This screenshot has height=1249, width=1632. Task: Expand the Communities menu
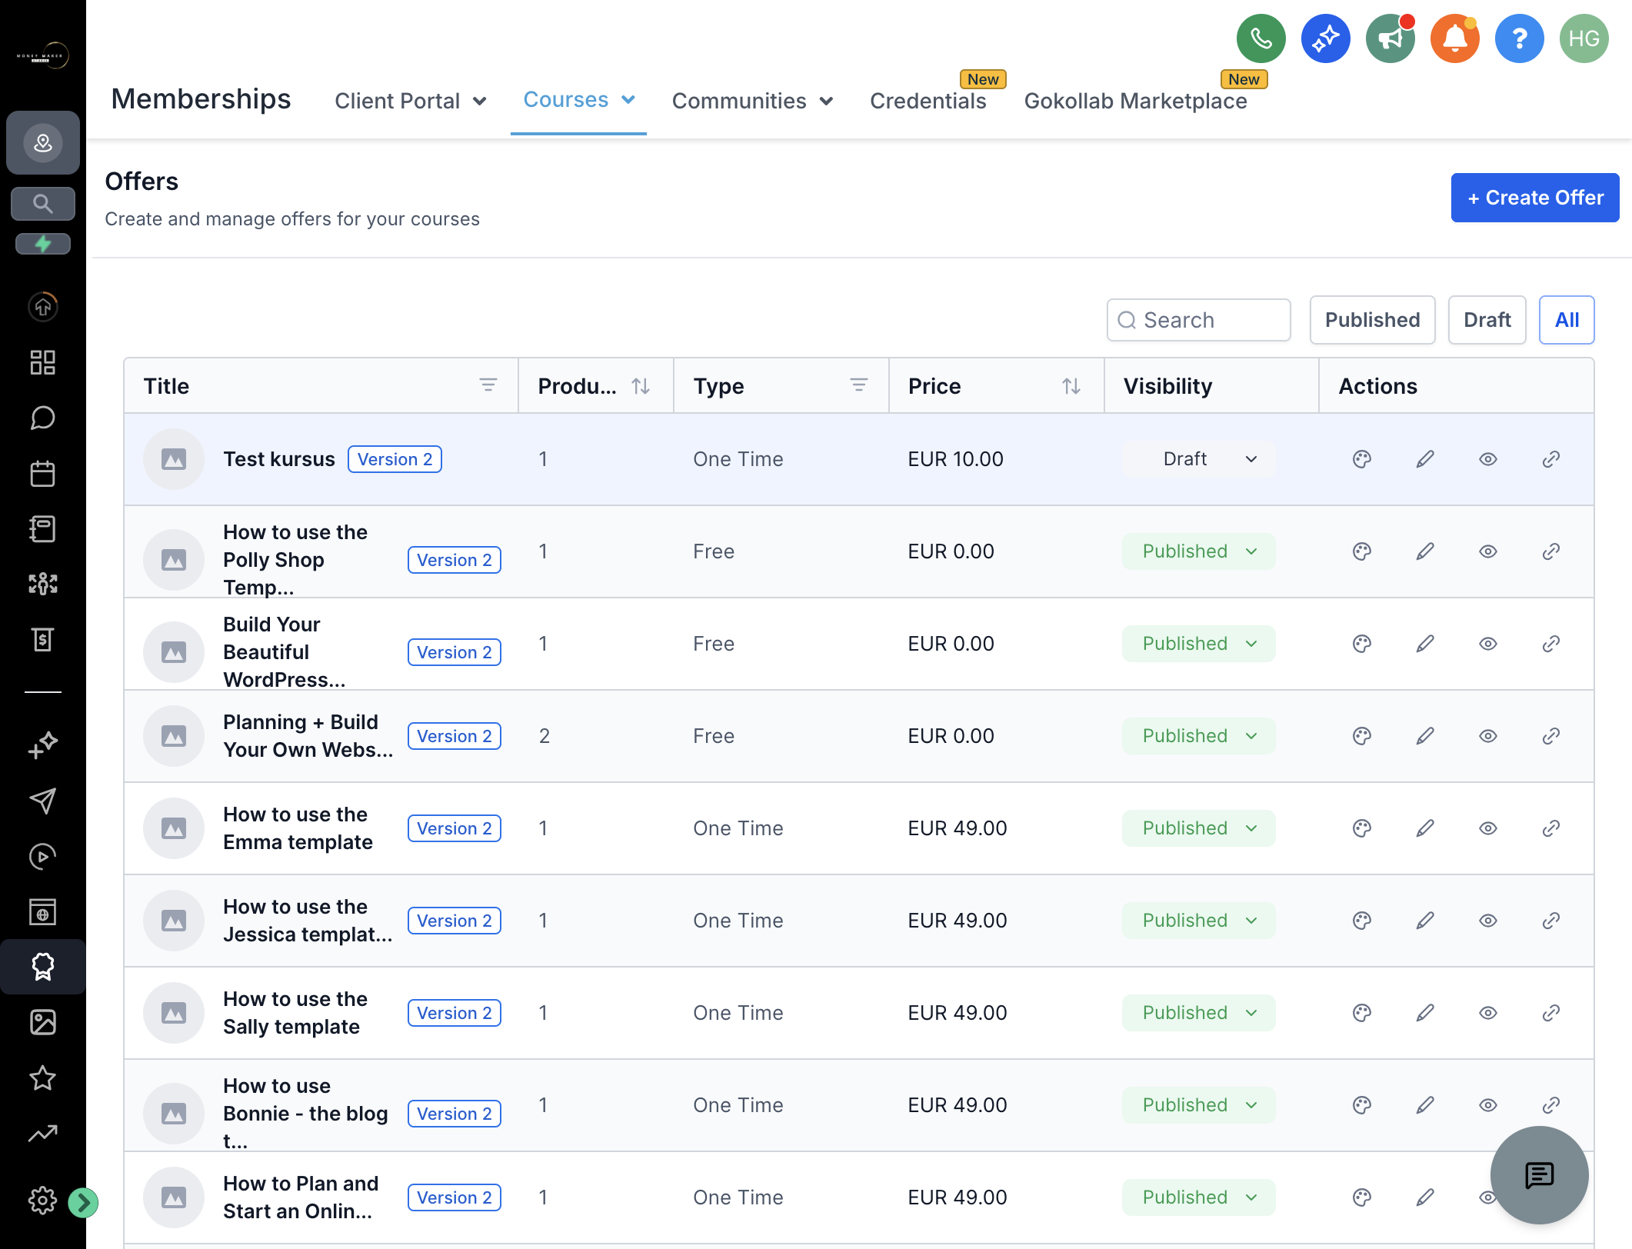[x=752, y=101]
